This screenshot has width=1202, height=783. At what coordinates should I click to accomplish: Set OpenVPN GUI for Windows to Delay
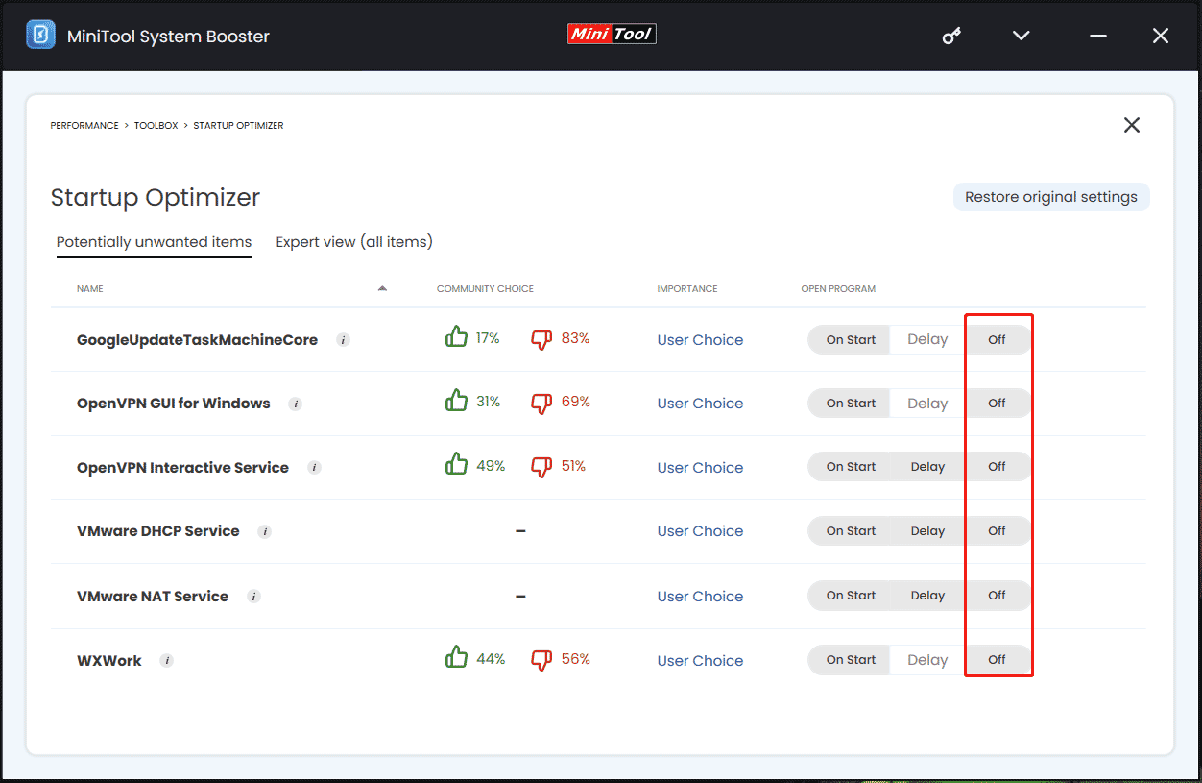[927, 404]
